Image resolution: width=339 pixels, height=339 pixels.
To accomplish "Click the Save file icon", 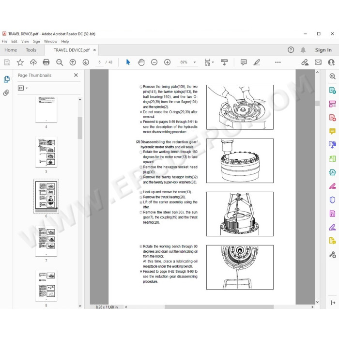I will [x=7, y=62].
